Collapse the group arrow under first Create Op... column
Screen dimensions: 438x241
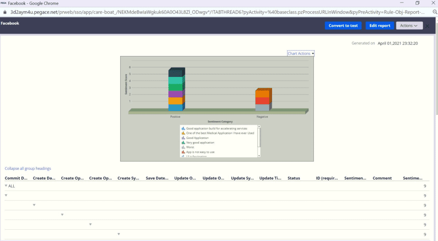62,215
